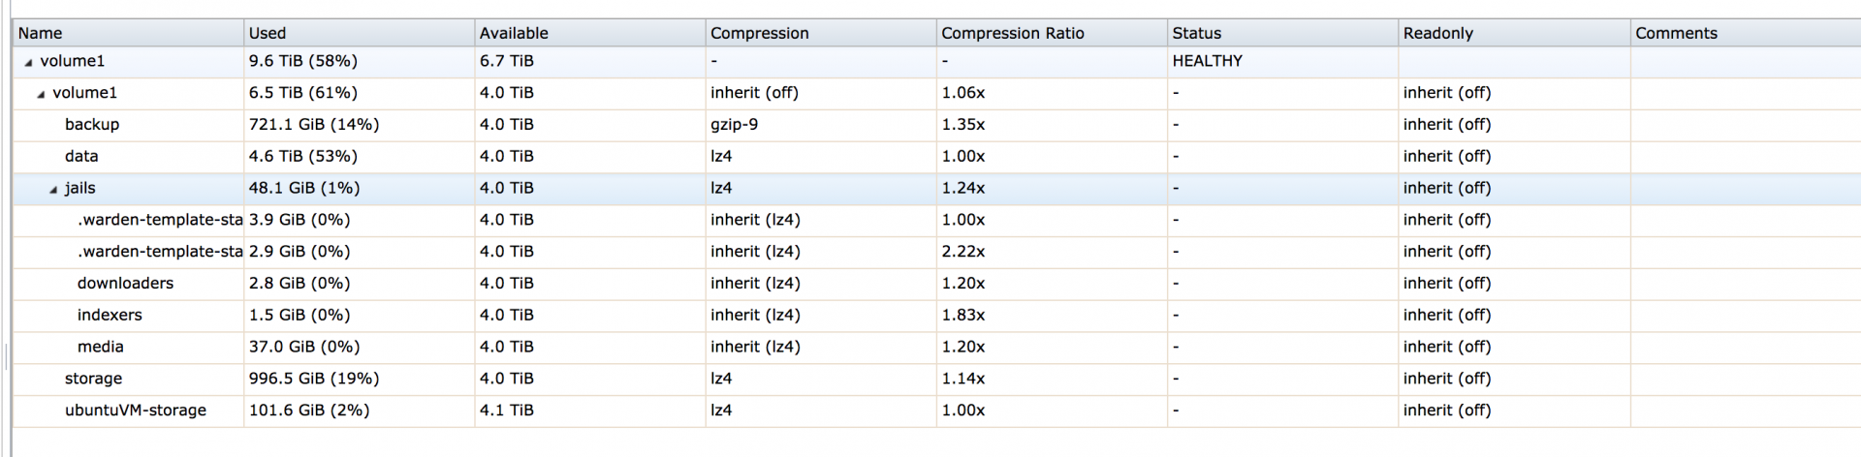This screenshot has height=457, width=1861.
Task: Collapse the top-level volume1 tree node
Action: coord(29,62)
